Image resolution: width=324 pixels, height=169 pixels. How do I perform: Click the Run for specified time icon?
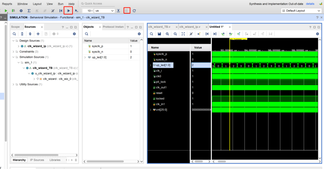pyautogui.click(x=77, y=11)
